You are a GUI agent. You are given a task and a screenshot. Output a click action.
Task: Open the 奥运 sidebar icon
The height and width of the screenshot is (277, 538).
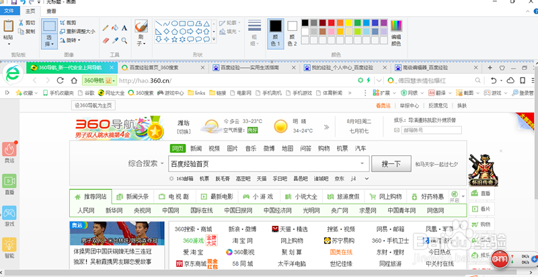click(9, 149)
